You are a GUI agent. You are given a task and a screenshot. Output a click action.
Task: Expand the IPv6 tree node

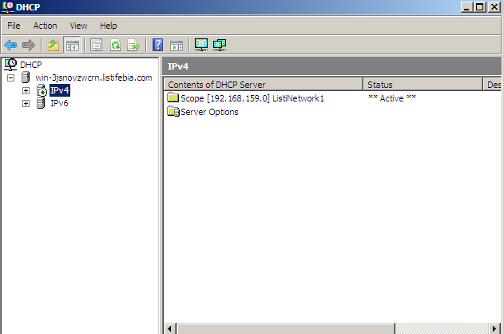coord(26,104)
